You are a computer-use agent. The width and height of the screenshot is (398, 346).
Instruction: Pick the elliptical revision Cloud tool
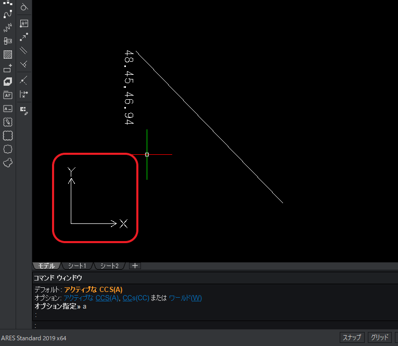click(8, 149)
